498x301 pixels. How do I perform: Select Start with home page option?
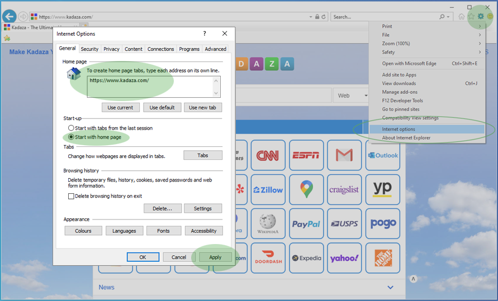[x=71, y=137]
